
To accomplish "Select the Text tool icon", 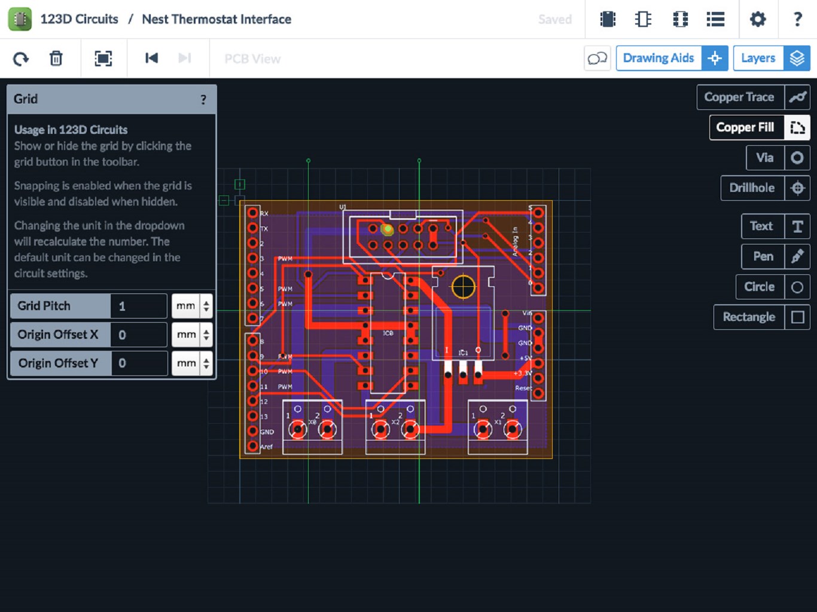I will coord(797,227).
